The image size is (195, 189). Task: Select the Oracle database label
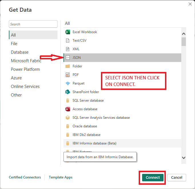point(85,126)
